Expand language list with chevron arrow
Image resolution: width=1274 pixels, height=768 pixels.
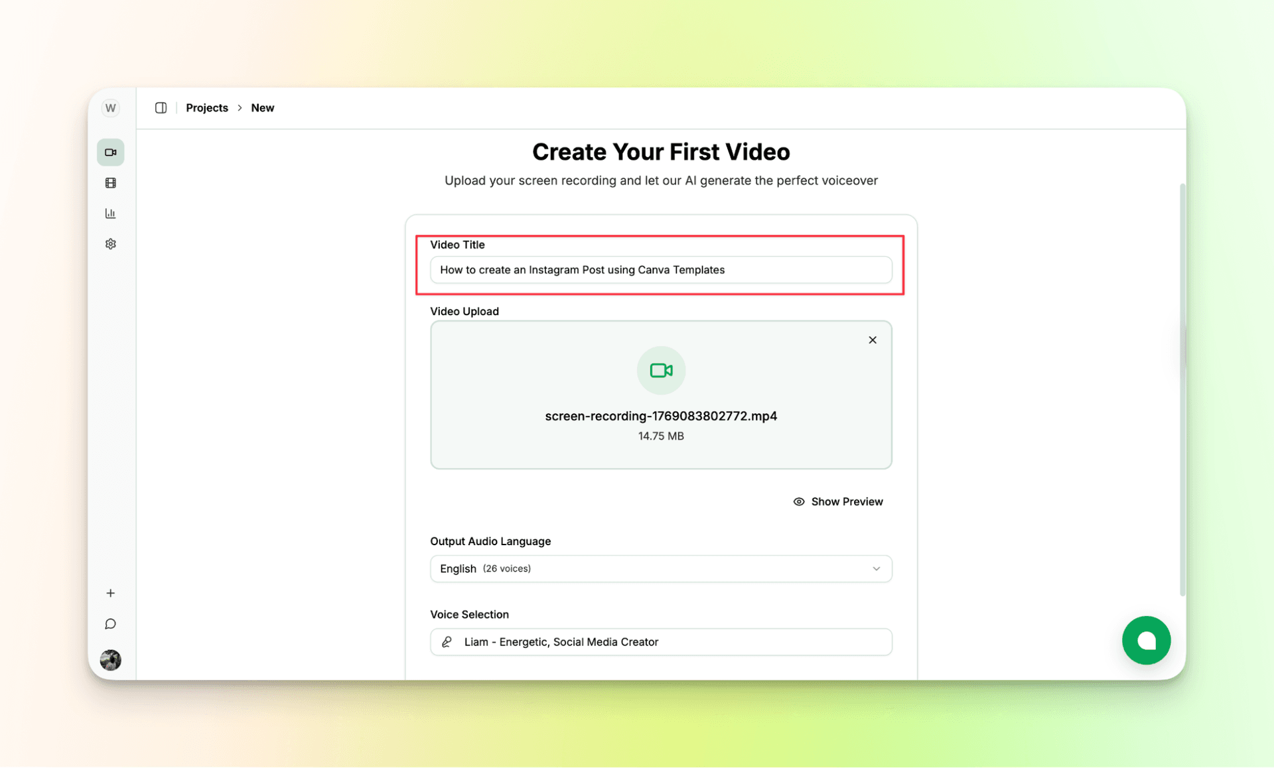[x=876, y=569]
